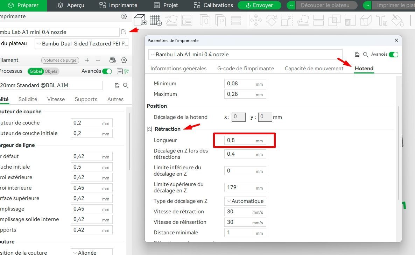Click the Color painting bucket icon
The width and height of the screenshot is (415, 255).
[x=398, y=20]
